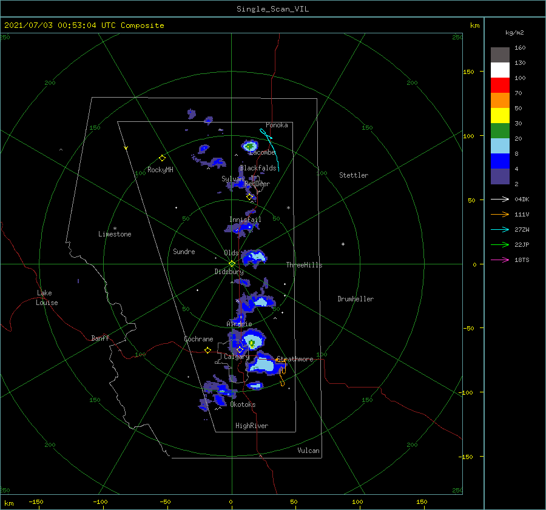This screenshot has width=546, height=510.
Task: Click the Drumheller town label
Action: (356, 299)
